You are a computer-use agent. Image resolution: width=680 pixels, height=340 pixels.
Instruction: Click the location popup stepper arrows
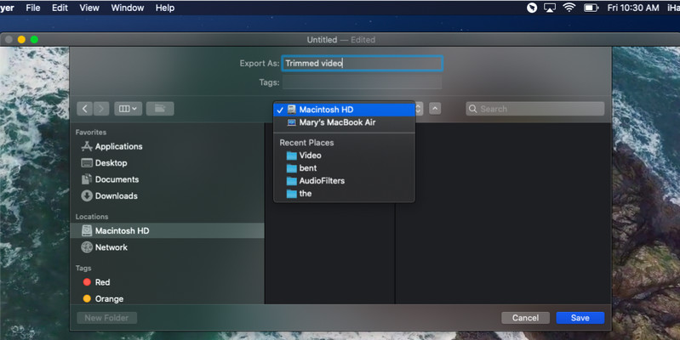[x=419, y=109]
